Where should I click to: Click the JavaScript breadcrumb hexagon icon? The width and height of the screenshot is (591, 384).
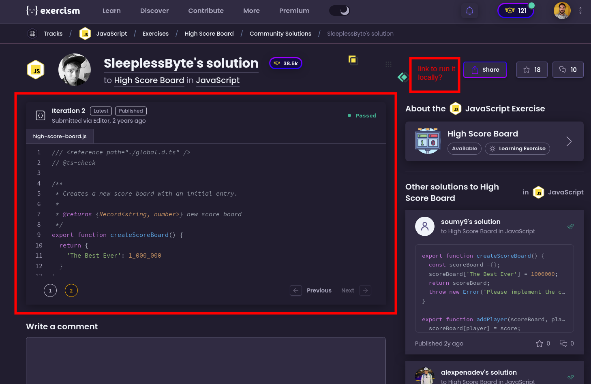coord(85,34)
